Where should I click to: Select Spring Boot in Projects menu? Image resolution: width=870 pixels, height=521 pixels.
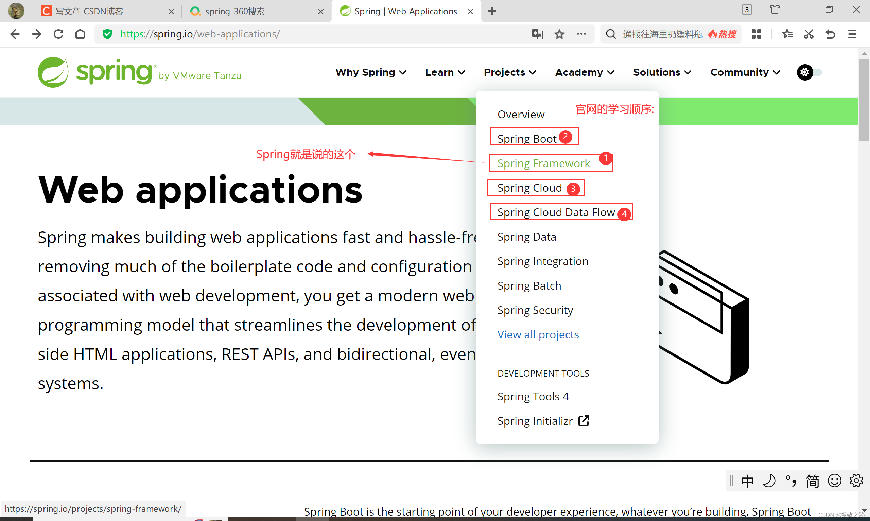pos(527,139)
